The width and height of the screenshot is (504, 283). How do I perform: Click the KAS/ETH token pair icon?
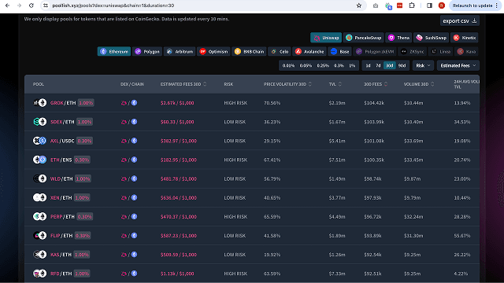pyautogui.click(x=40, y=255)
